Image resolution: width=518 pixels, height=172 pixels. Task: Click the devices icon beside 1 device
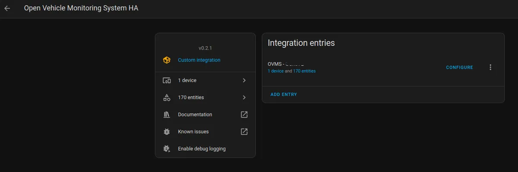click(x=167, y=80)
